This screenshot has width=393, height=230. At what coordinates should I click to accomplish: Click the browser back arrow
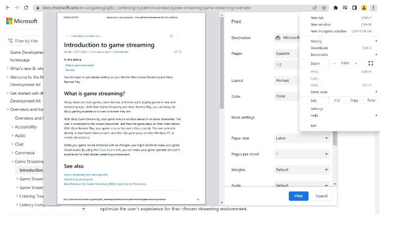8,8
